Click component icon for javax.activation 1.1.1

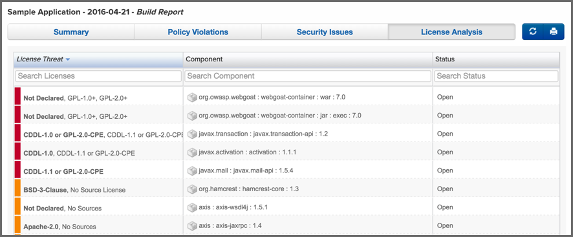coord(192,152)
